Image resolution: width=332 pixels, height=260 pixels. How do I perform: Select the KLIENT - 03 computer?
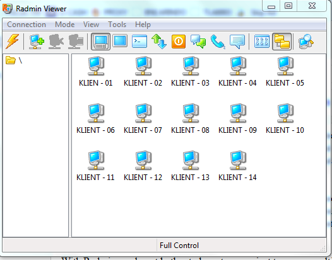(x=190, y=71)
